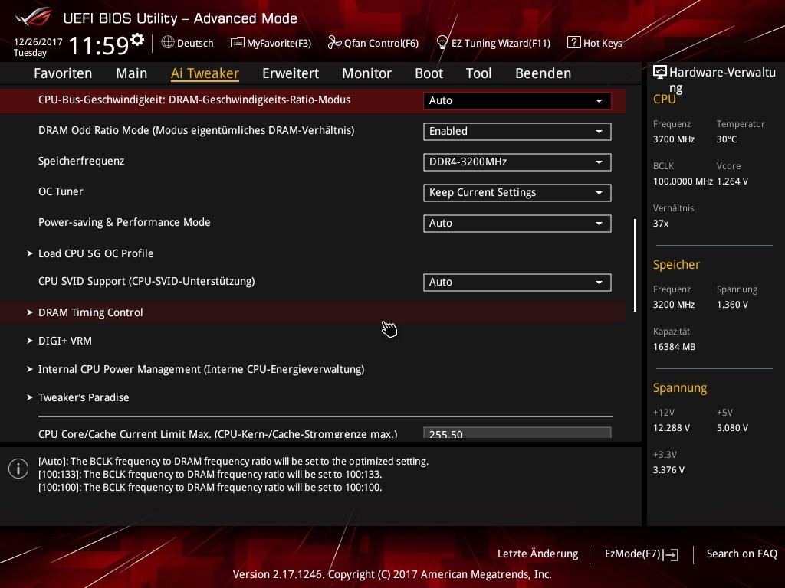This screenshot has height=588, width=785.
Task: Switch to EzMode(F7)
Action: click(642, 554)
